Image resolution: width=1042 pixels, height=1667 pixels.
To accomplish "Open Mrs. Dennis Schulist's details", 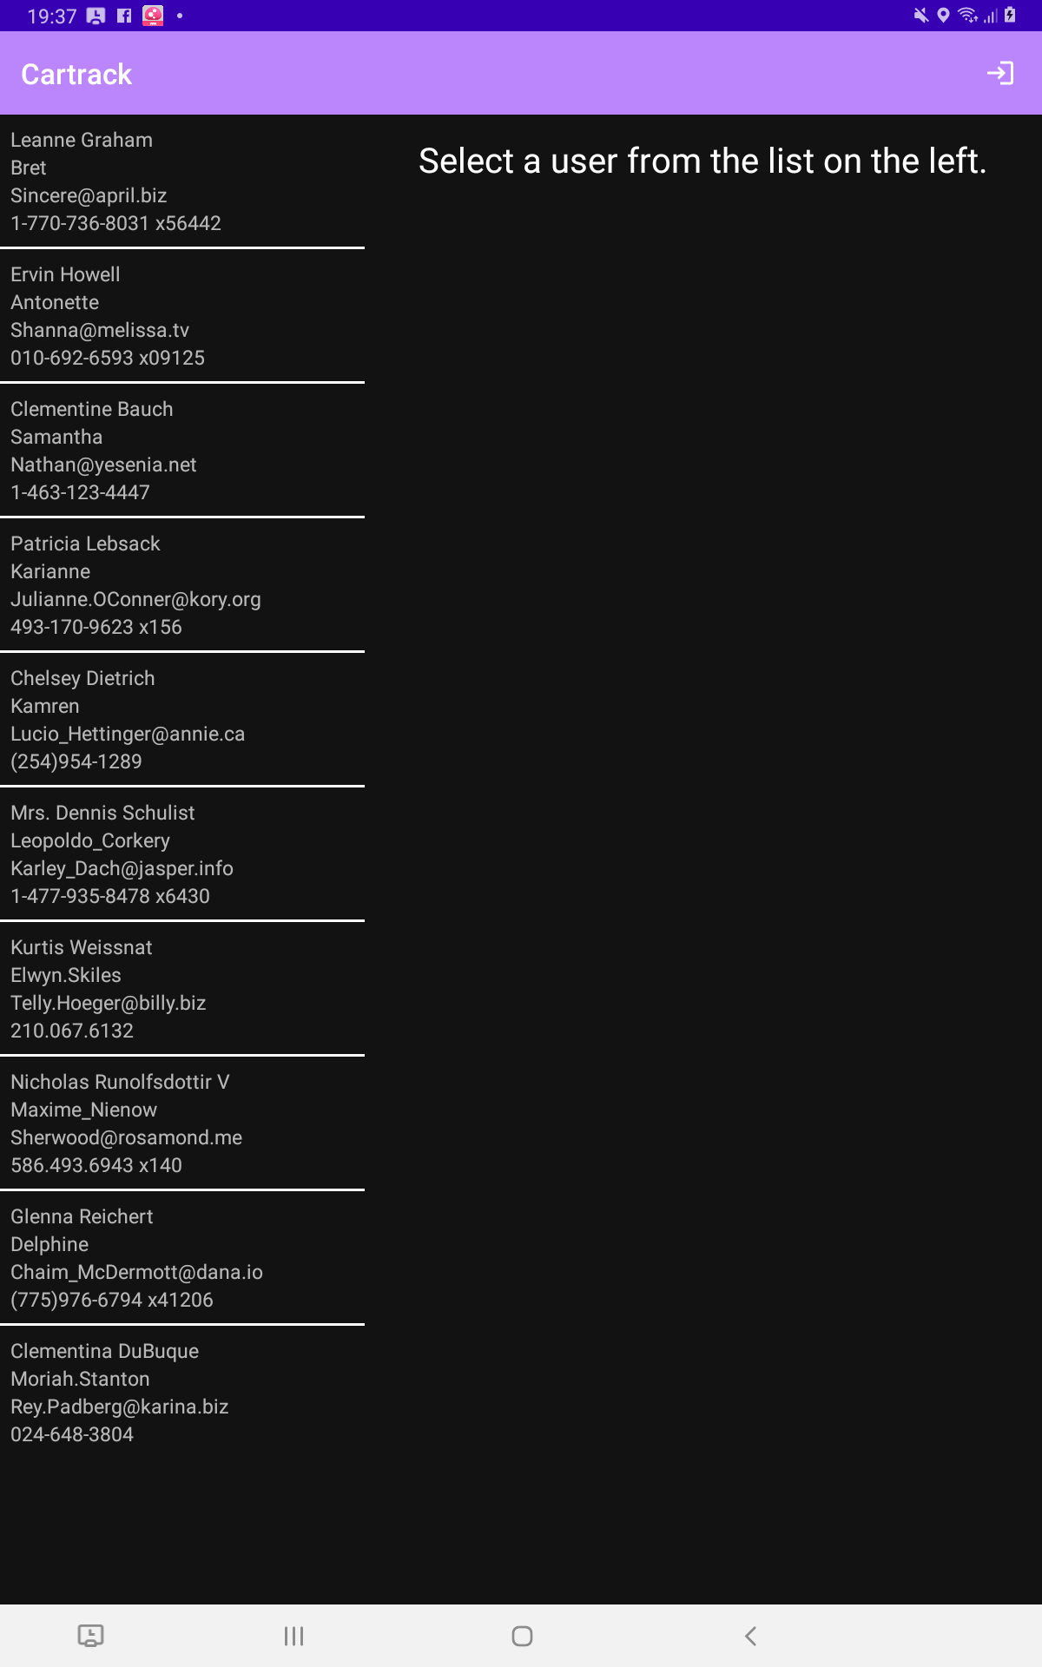I will pyautogui.click(x=181, y=854).
